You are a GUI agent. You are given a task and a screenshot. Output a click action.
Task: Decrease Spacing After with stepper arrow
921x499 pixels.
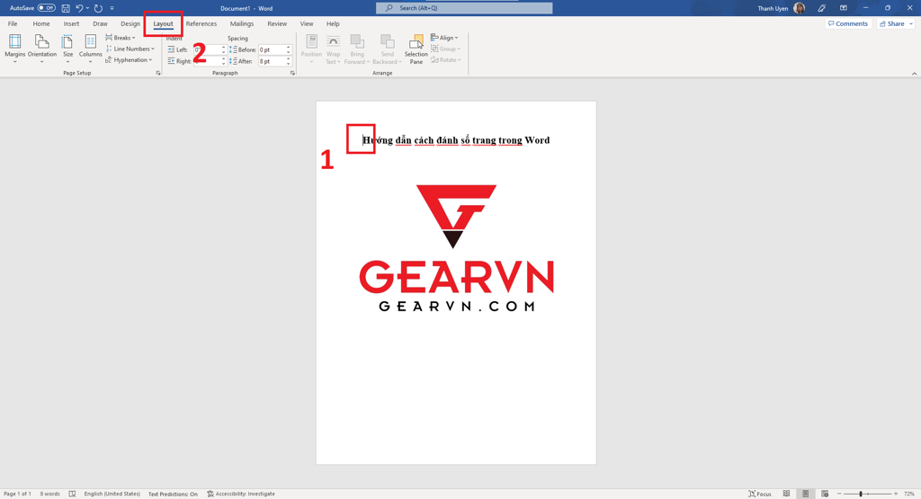pos(289,64)
